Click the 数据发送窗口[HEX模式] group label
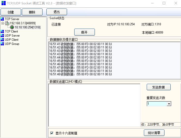Viewport: 181px width, 138px height. point(66,82)
